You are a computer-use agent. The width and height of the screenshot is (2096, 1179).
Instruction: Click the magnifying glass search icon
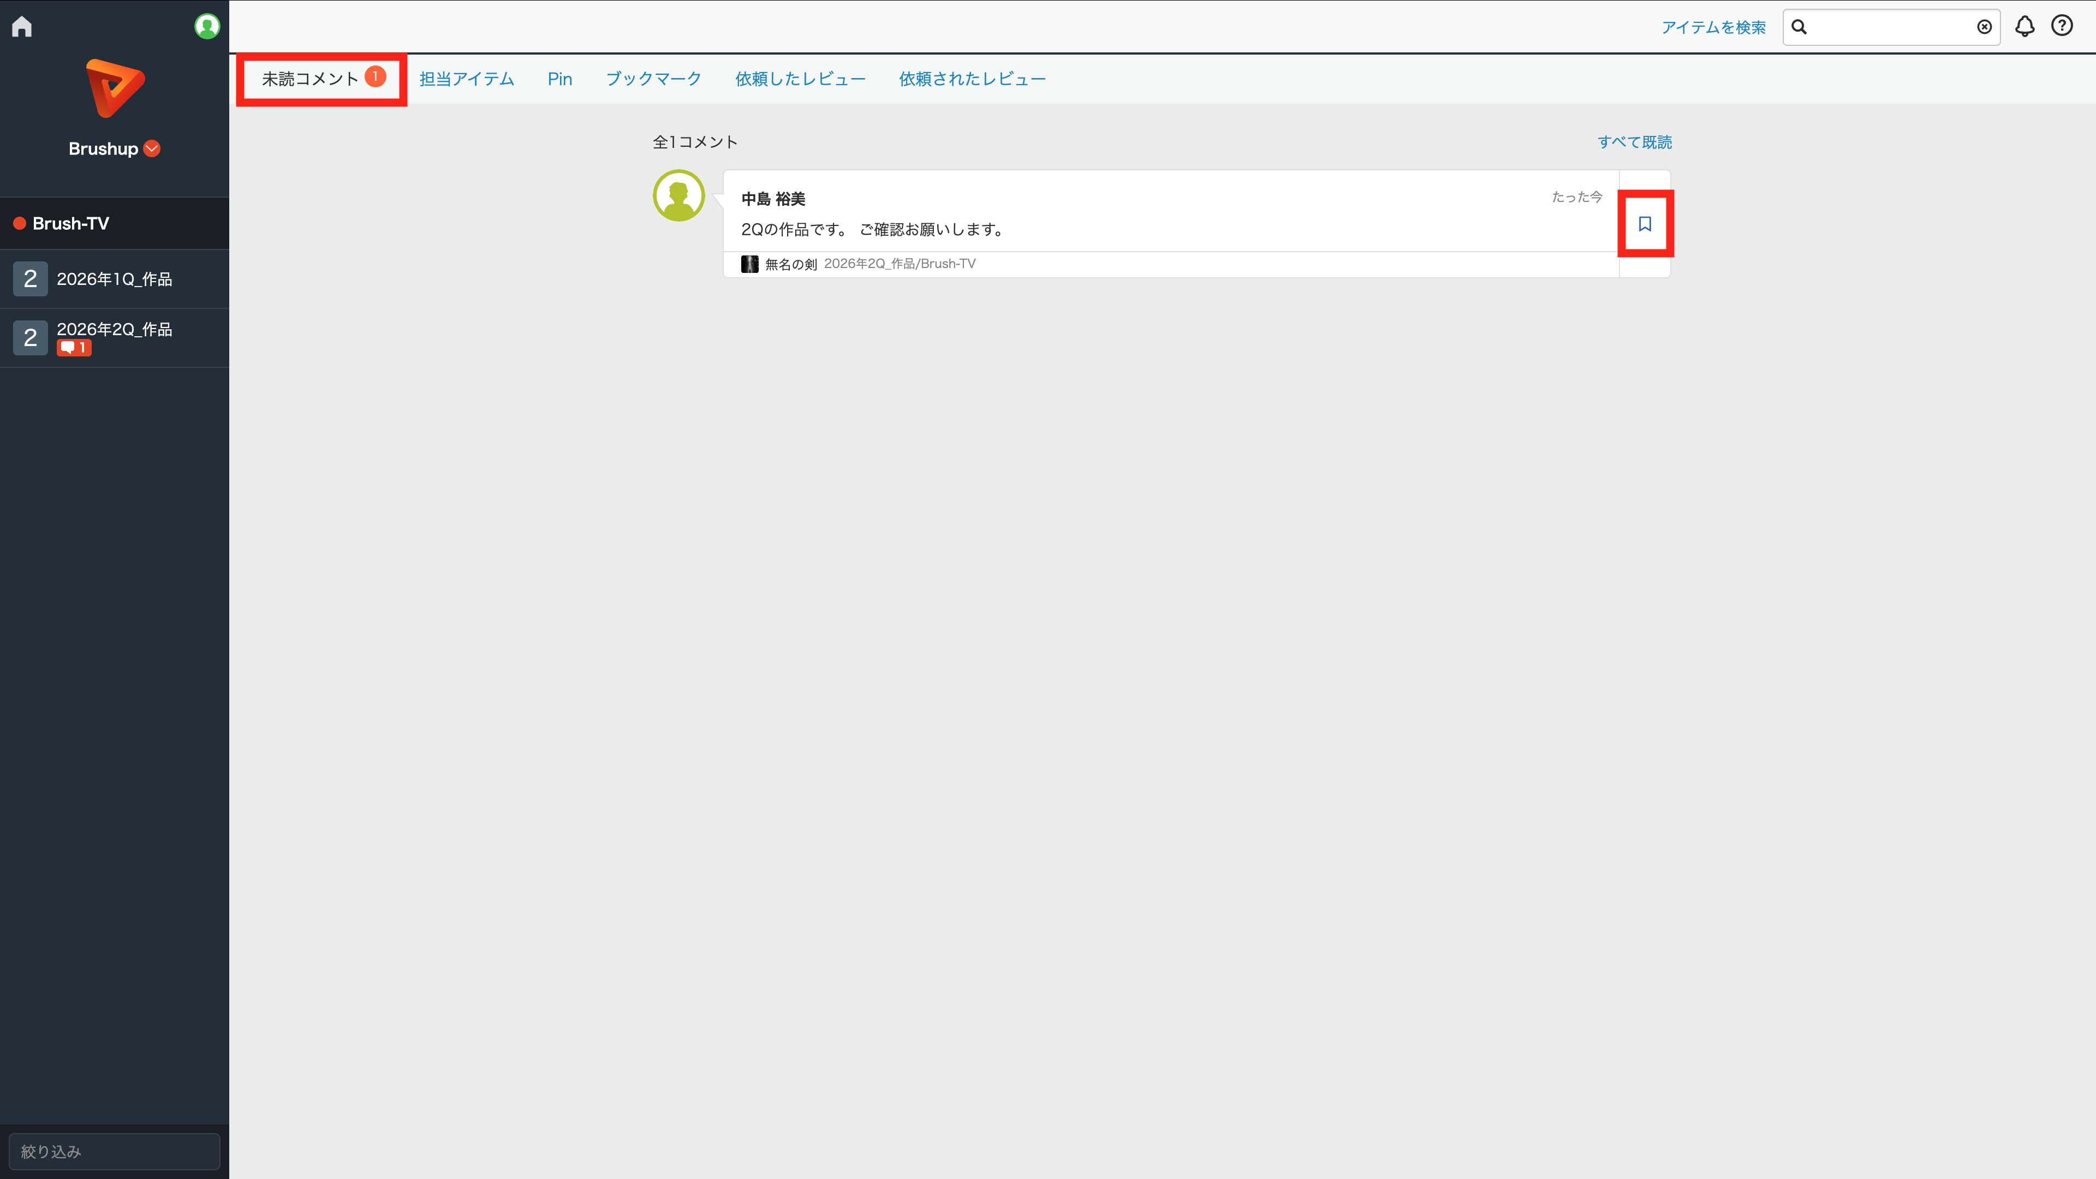1799,27
